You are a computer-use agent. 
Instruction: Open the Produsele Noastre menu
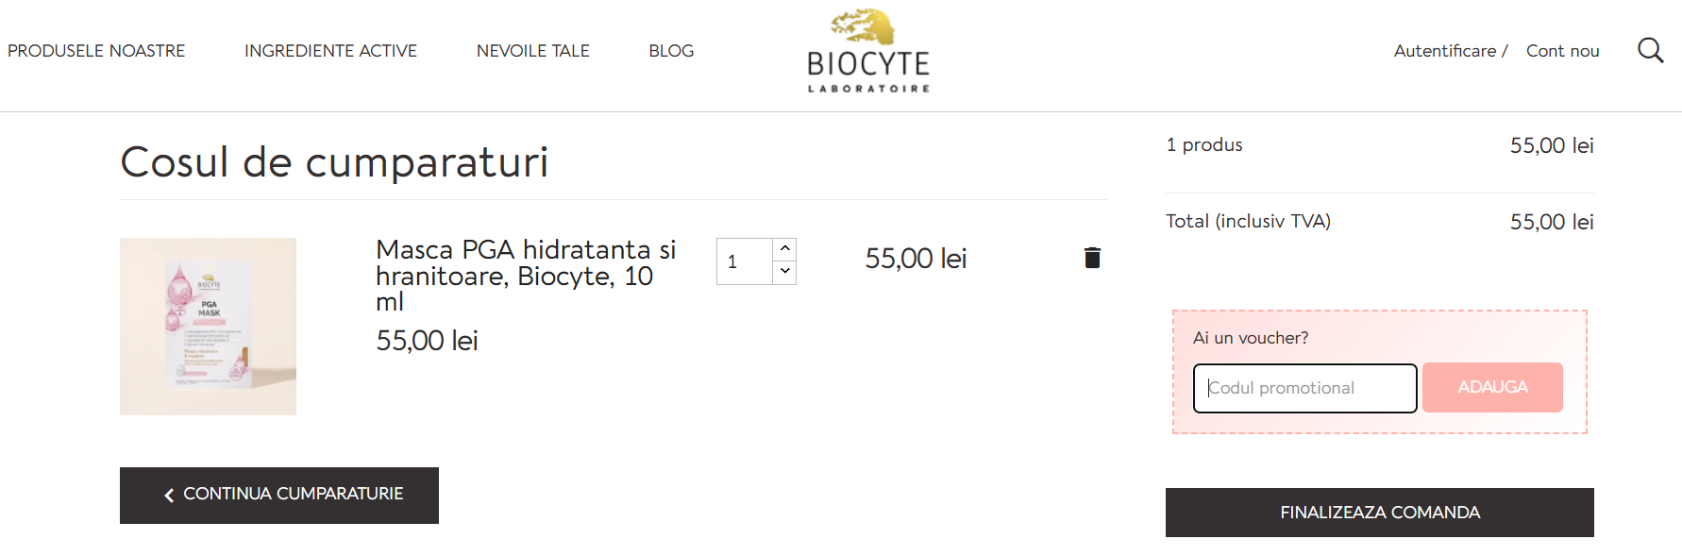95,50
